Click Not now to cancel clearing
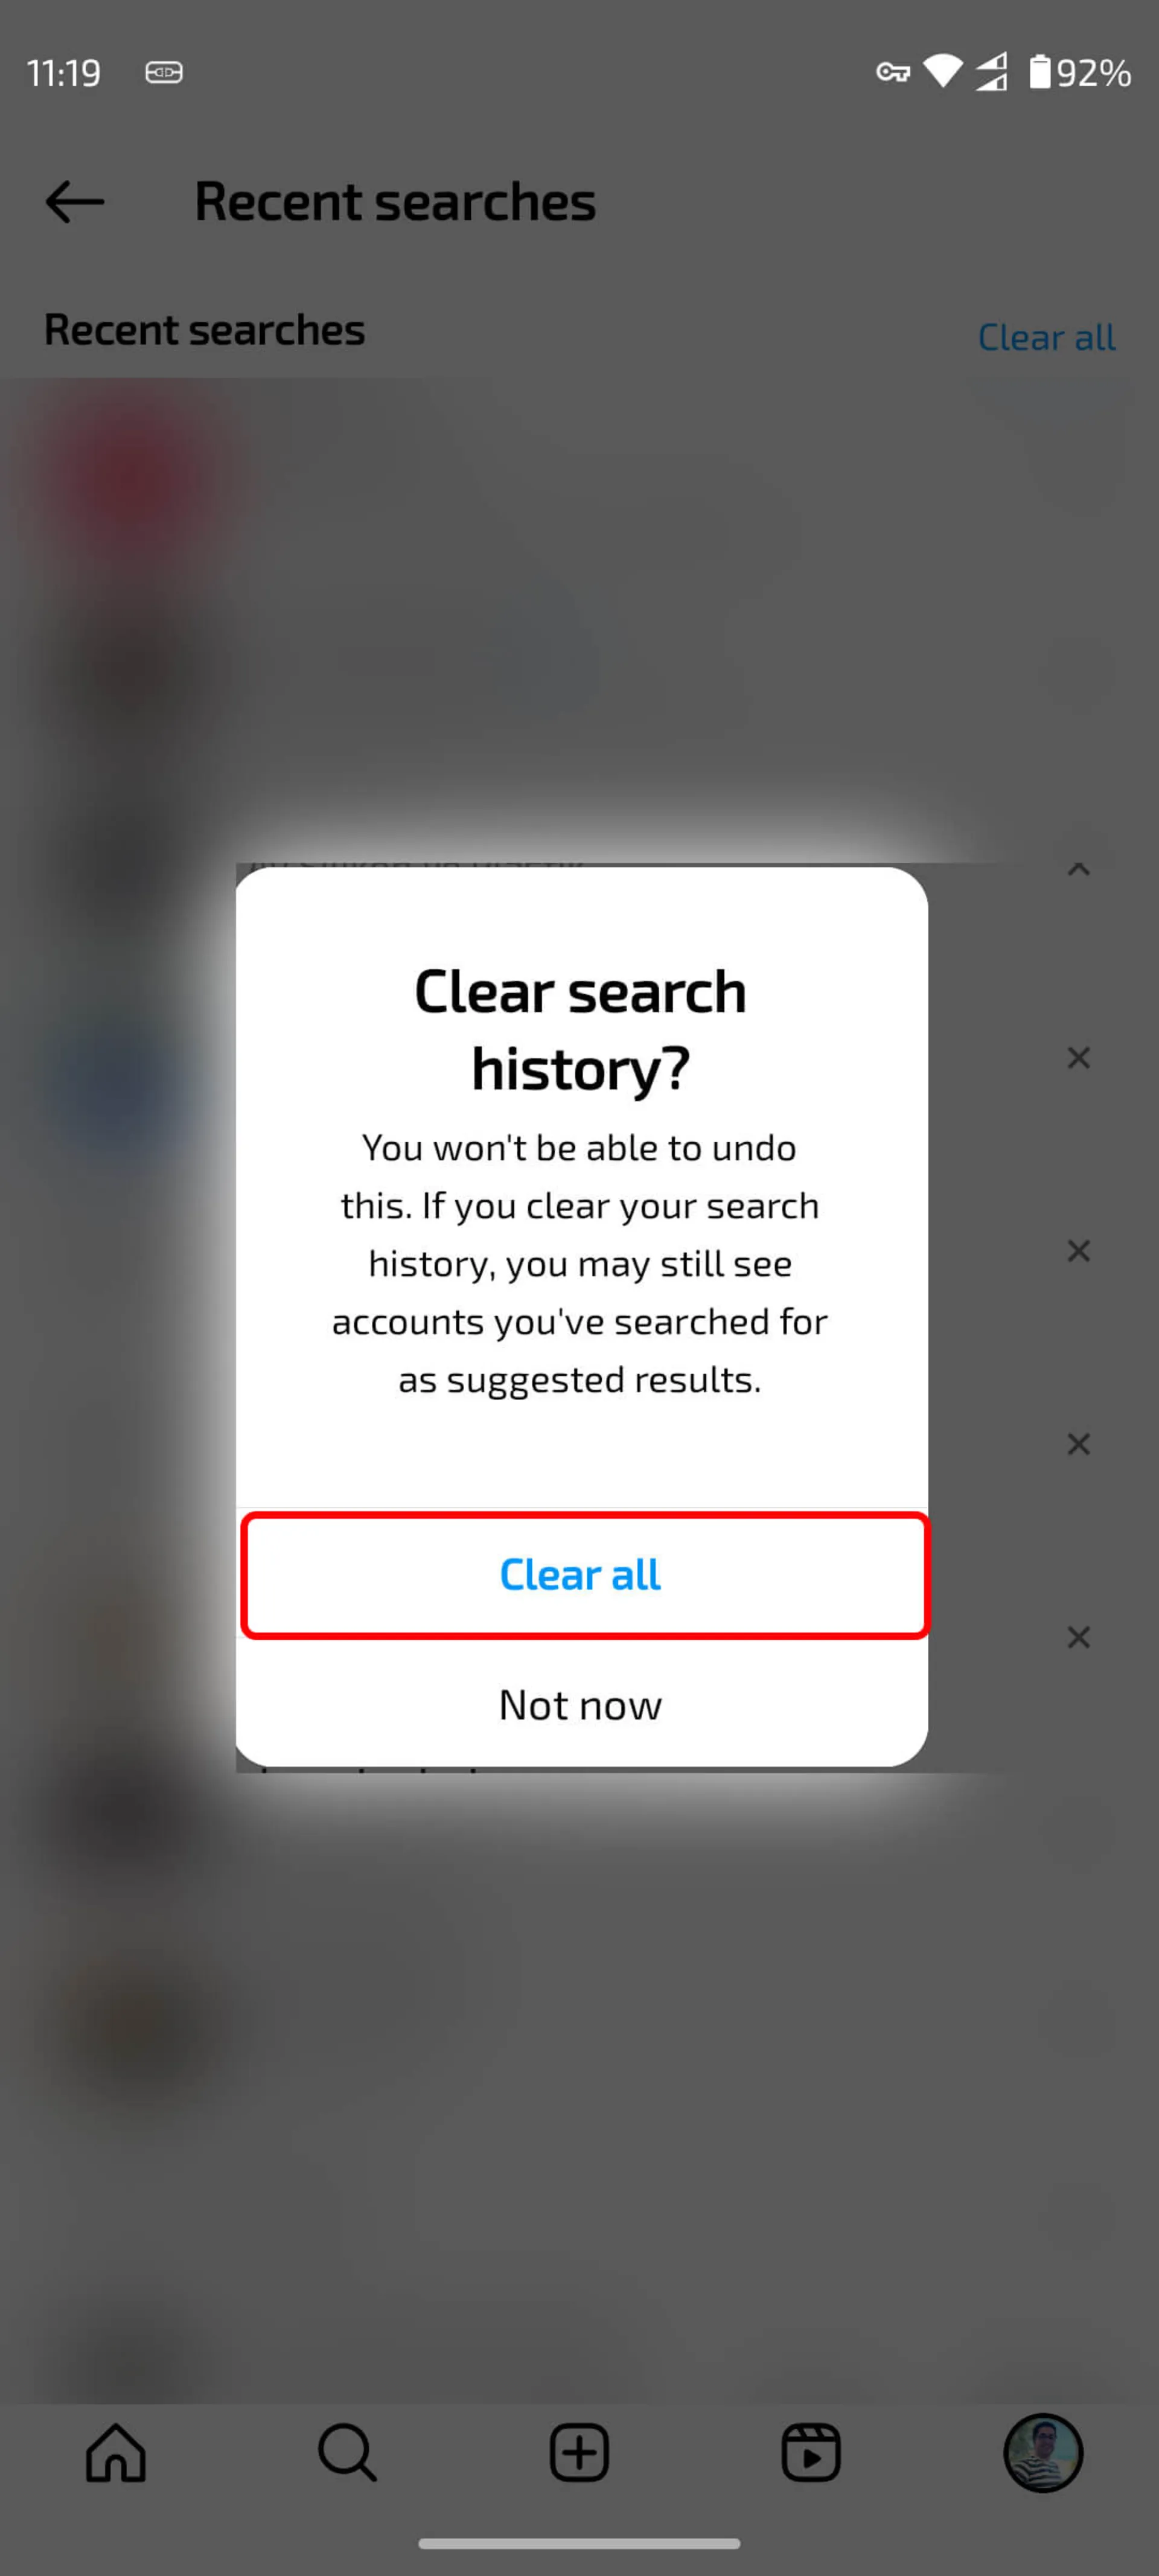The height and width of the screenshot is (2576, 1159). tap(579, 1702)
